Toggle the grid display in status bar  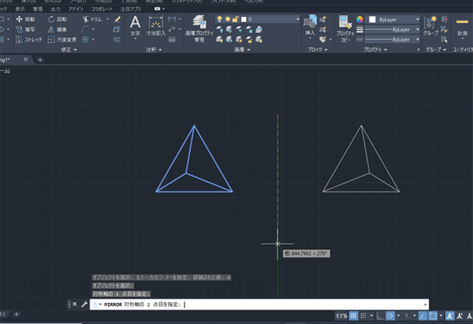point(354,316)
